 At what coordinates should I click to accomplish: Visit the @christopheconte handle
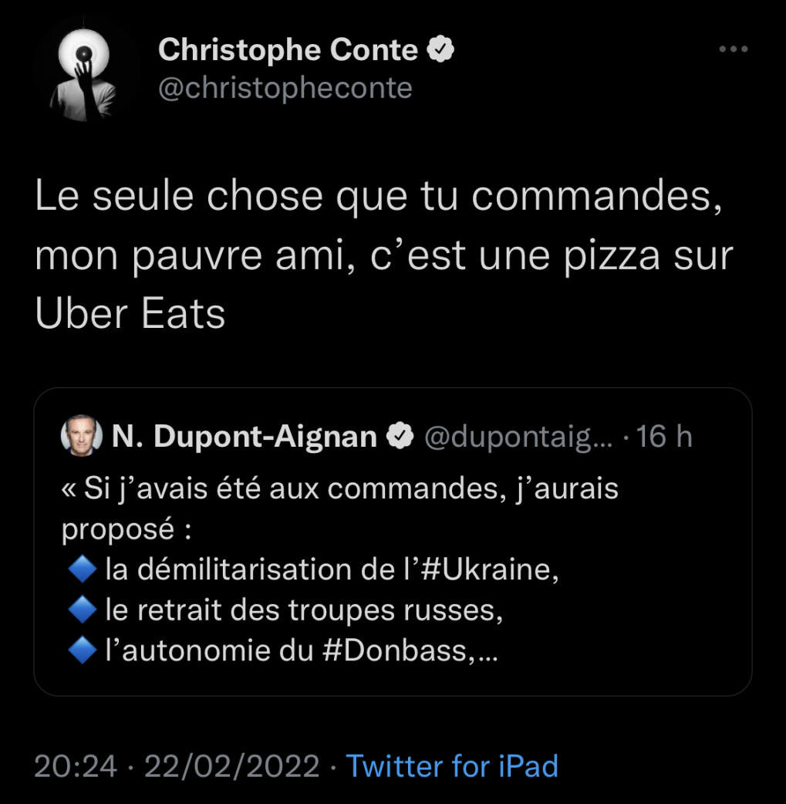point(285,89)
